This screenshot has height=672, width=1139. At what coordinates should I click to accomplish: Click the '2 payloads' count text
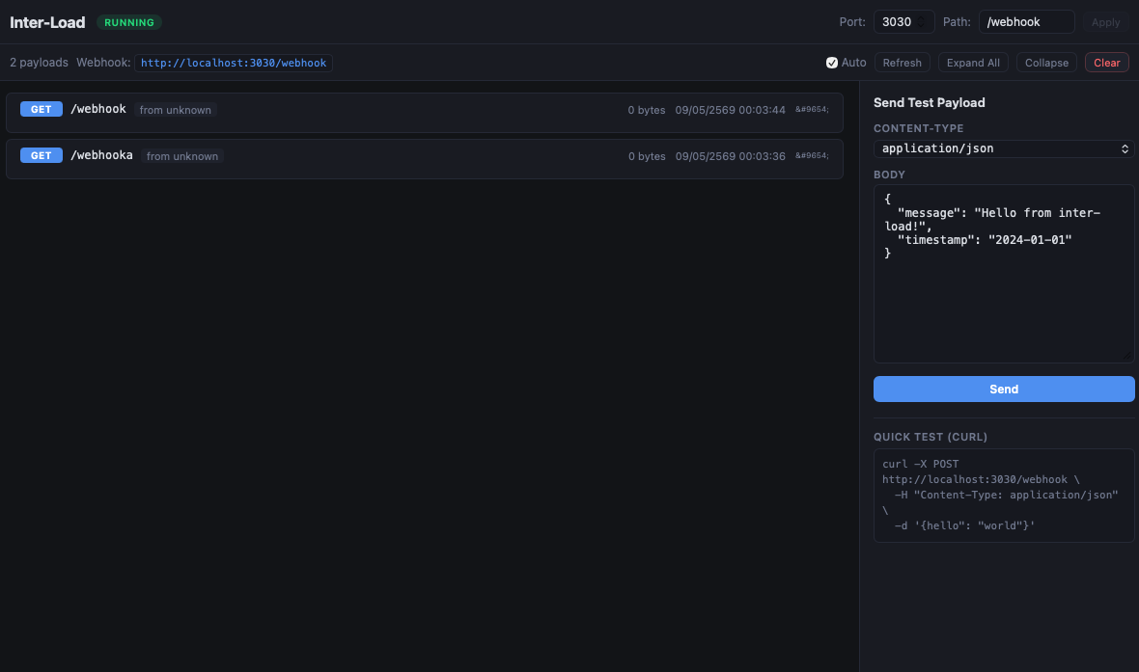coord(39,63)
